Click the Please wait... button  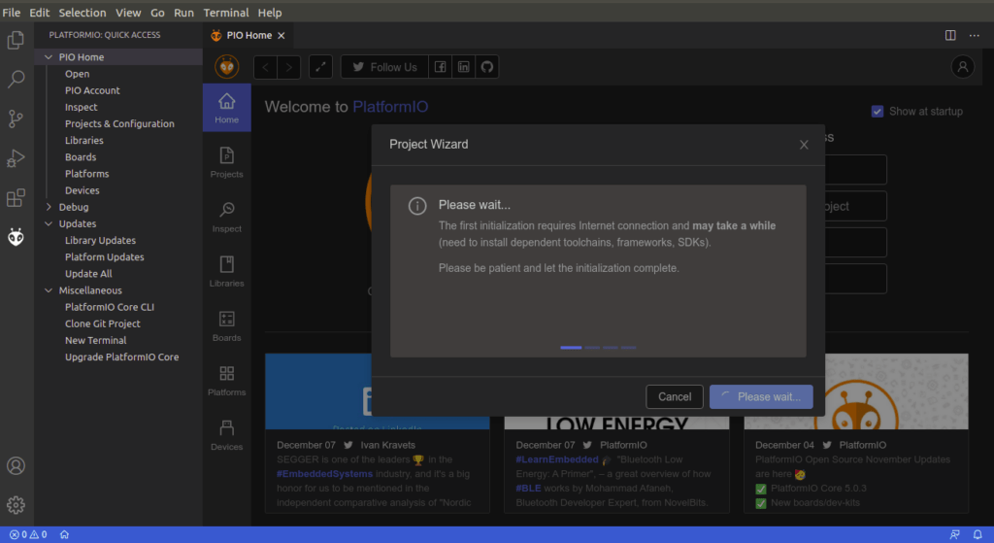761,397
